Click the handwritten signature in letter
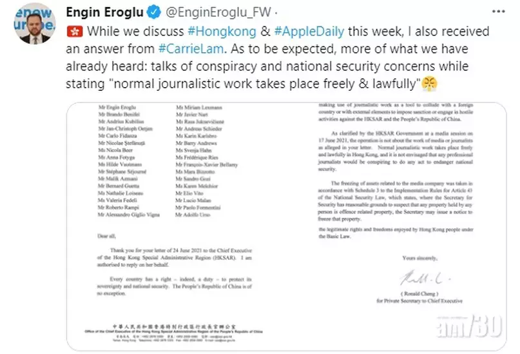Viewport: 520px width, 354px height. [x=425, y=278]
